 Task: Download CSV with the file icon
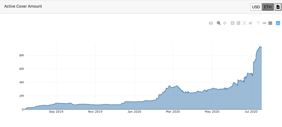tap(278, 7)
